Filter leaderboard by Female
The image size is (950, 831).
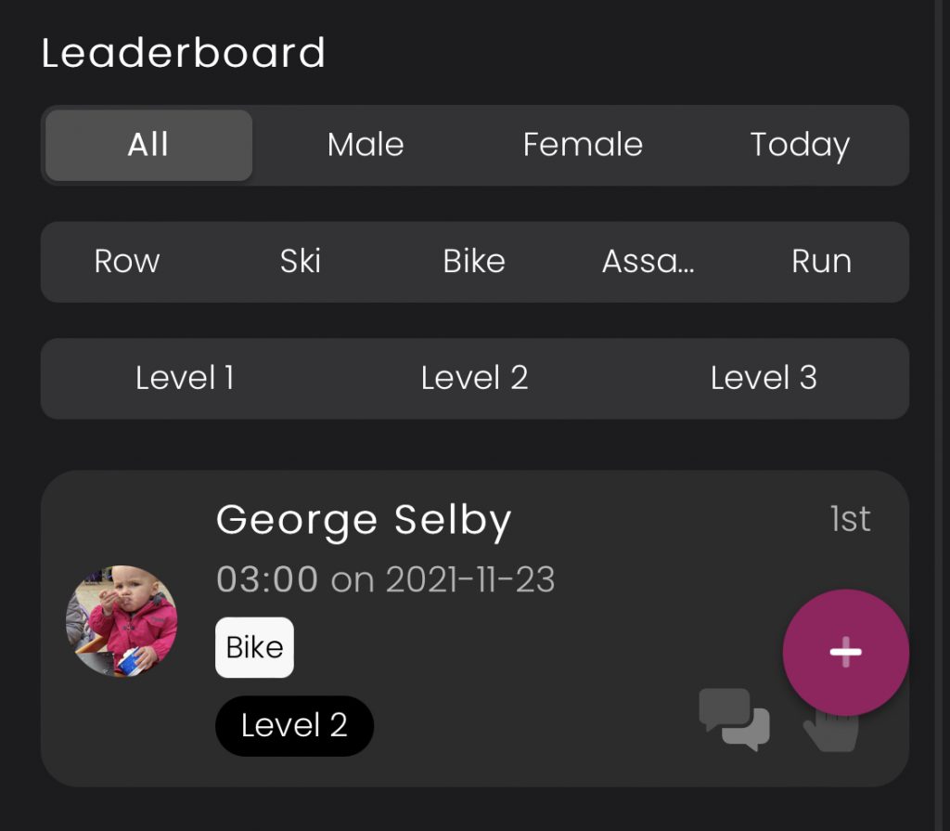click(x=583, y=145)
